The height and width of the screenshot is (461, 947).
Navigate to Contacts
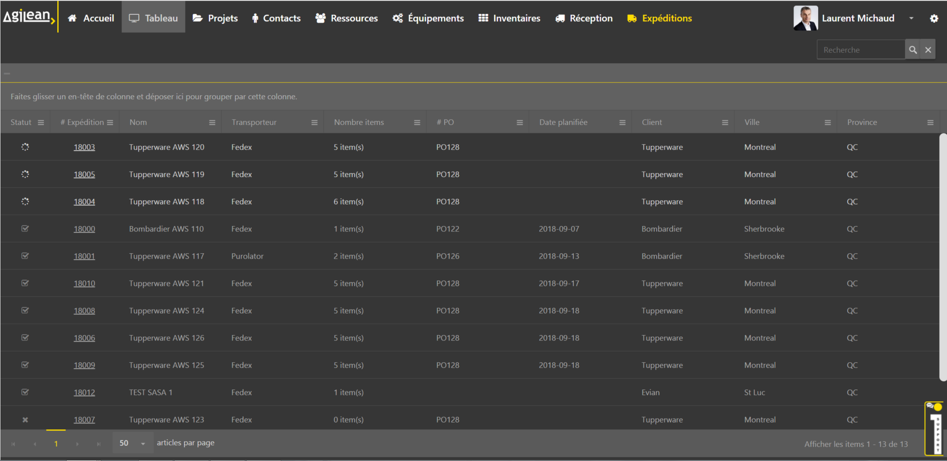pos(276,18)
